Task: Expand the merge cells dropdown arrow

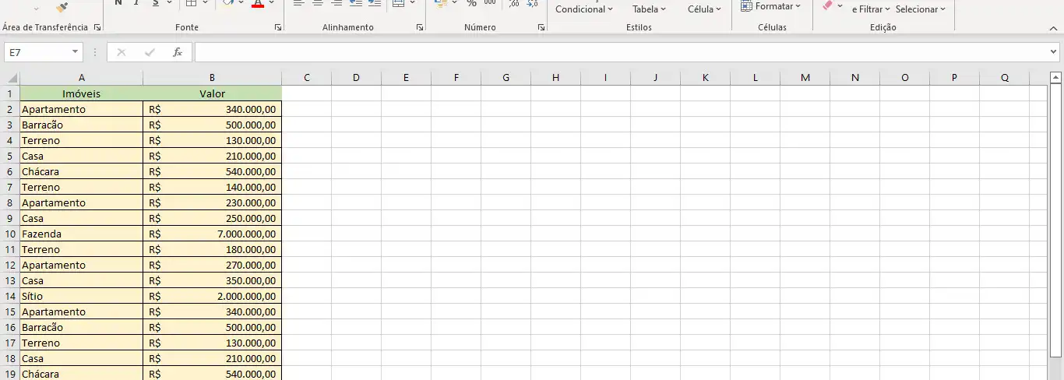Action: 412,3
